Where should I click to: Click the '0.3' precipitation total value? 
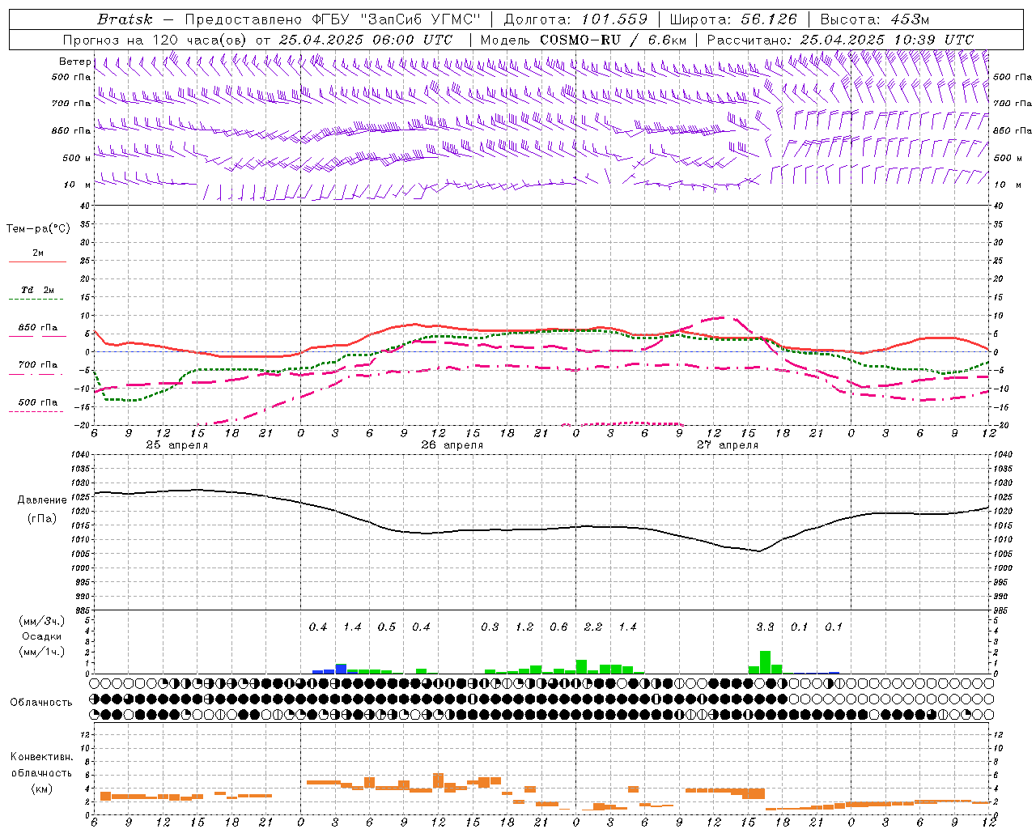[490, 627]
